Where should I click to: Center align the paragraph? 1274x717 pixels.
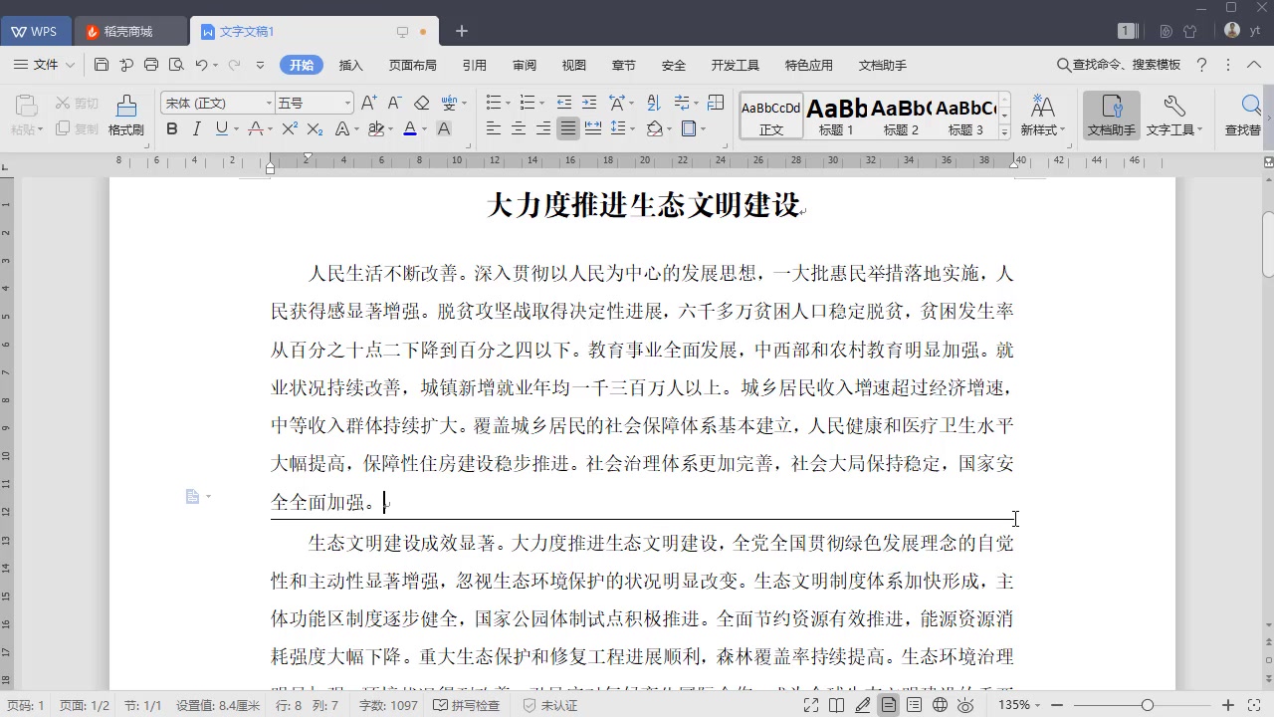[x=519, y=128]
